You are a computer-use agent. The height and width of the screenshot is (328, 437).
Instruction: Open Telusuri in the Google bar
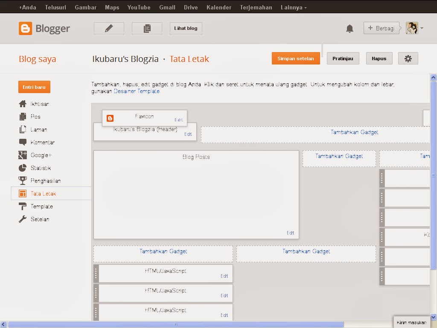pyautogui.click(x=55, y=8)
